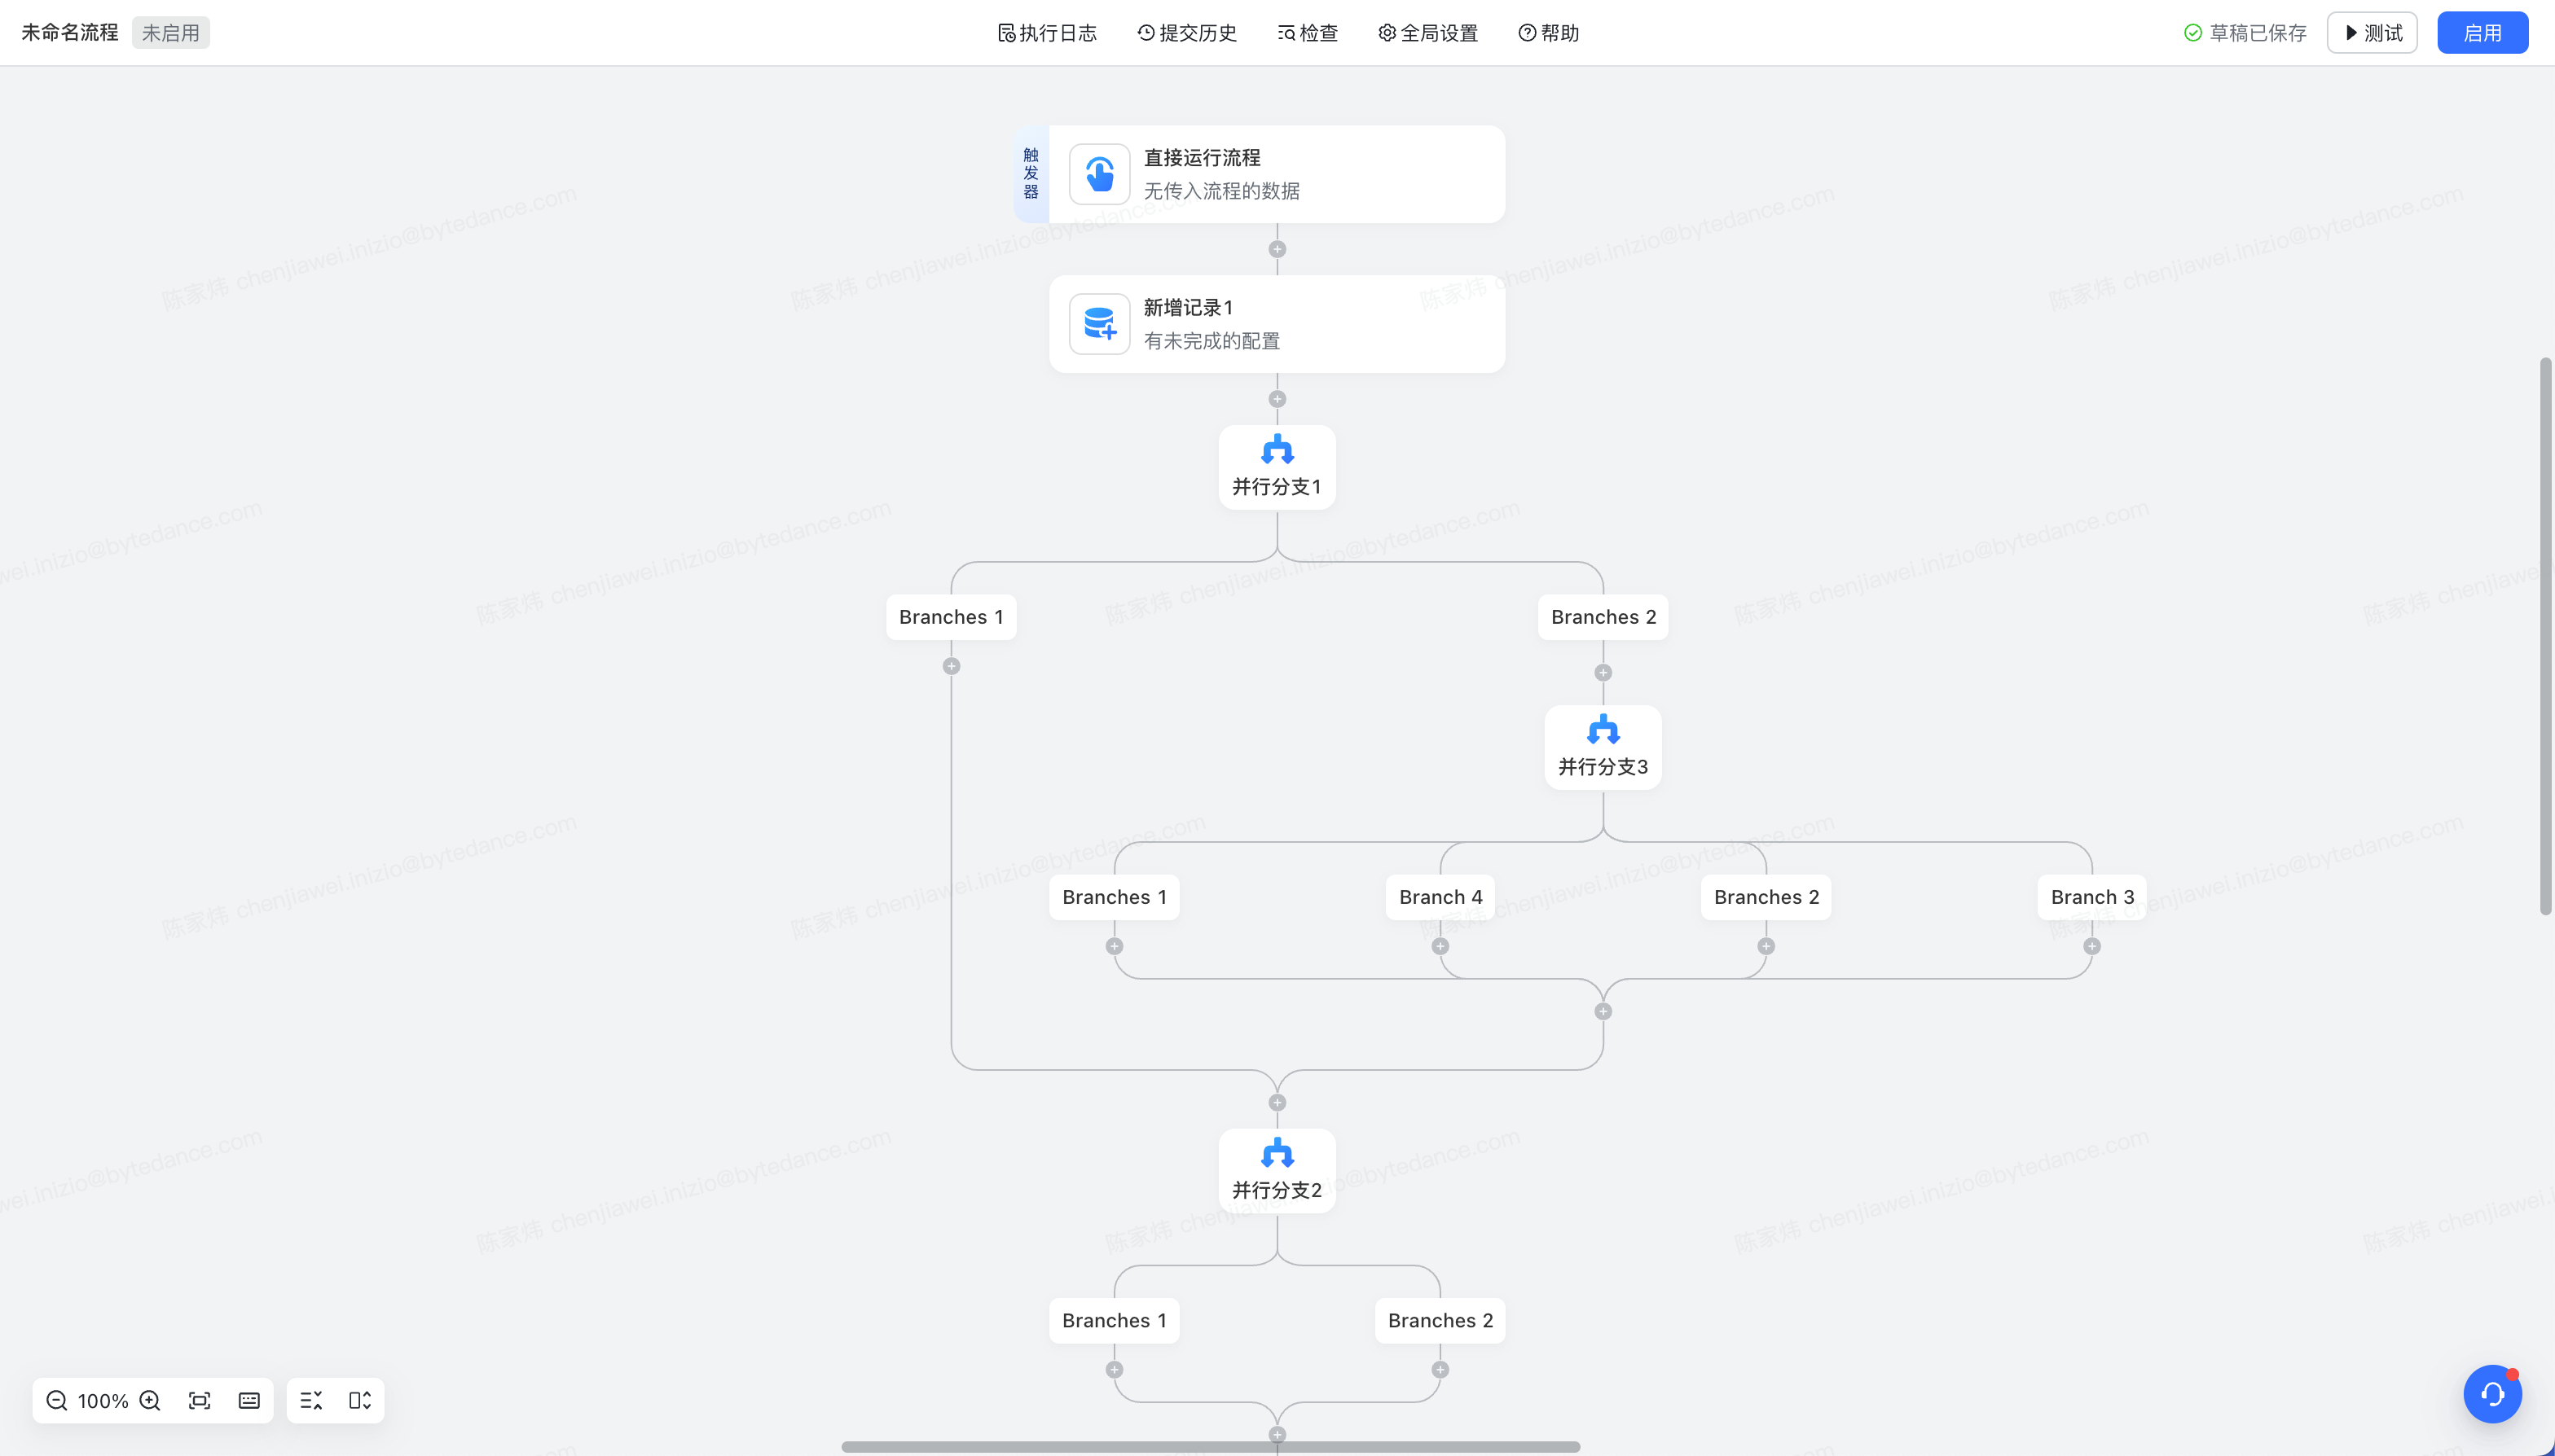Viewport: 2555px width, 1456px height.
Task: Click the 启用 enable button
Action: [2482, 33]
